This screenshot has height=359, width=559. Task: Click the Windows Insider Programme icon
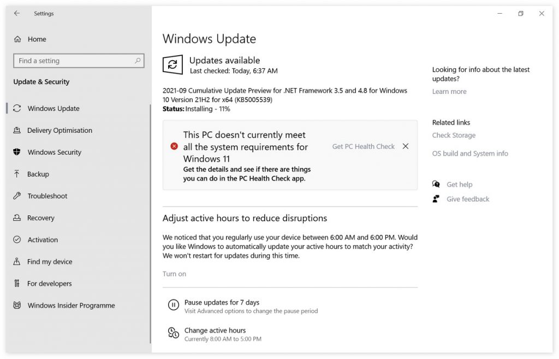17,305
